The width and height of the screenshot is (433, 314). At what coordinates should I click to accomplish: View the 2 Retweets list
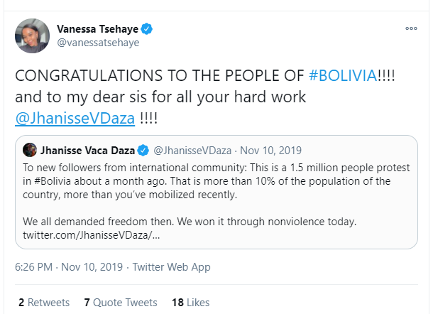click(x=44, y=302)
